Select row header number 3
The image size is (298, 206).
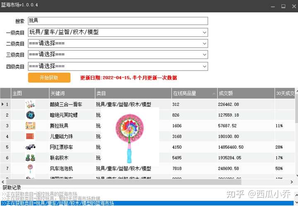(5, 126)
